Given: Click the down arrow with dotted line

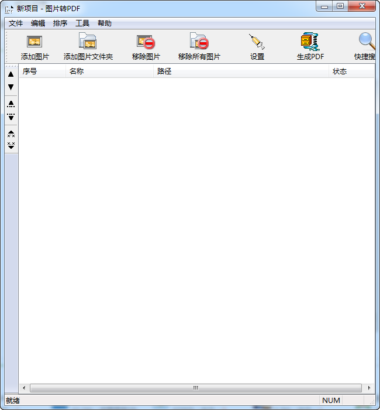Looking at the screenshot, I should [x=11, y=117].
